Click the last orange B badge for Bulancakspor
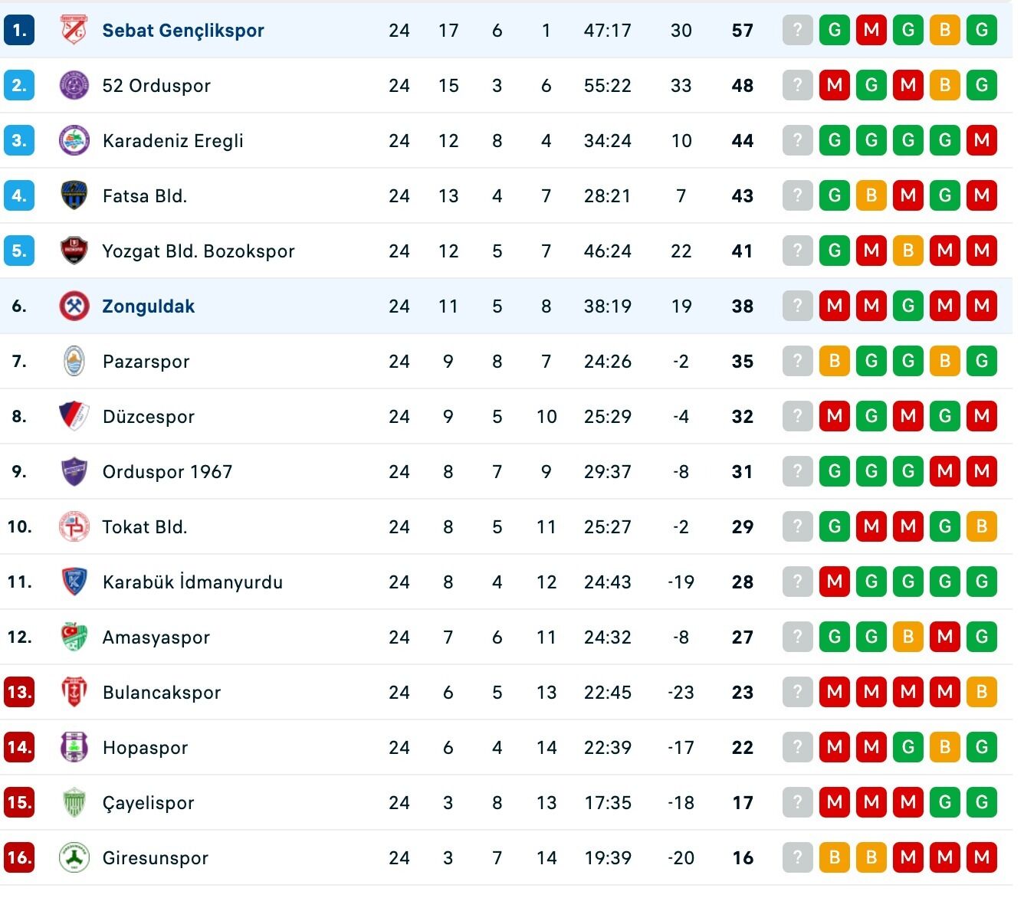This screenshot has height=898, width=1024. click(981, 692)
